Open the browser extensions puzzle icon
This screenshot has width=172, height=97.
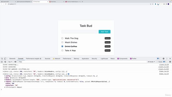point(164,4)
